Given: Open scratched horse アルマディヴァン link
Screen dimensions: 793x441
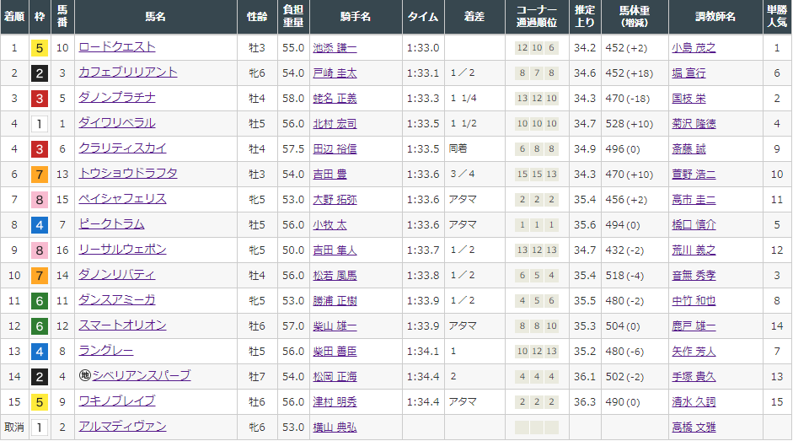Looking at the screenshot, I should (x=122, y=427).
